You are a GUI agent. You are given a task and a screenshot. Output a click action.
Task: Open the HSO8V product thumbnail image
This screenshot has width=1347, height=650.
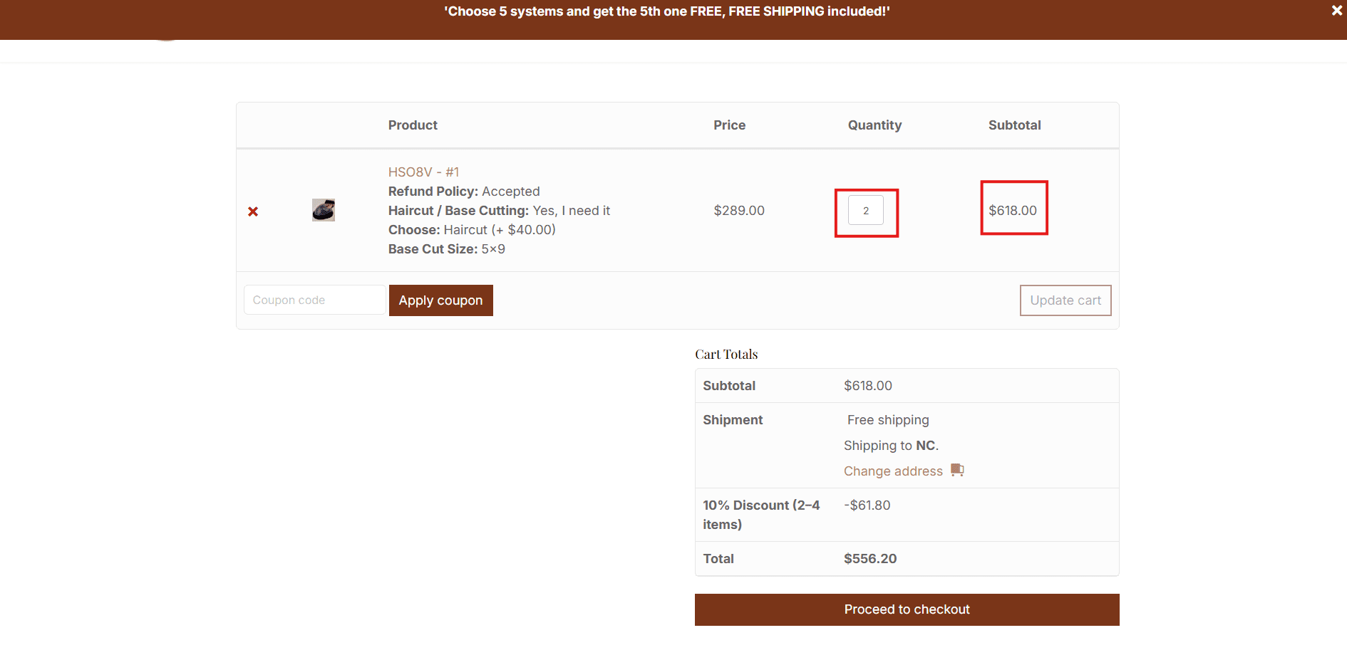click(324, 210)
